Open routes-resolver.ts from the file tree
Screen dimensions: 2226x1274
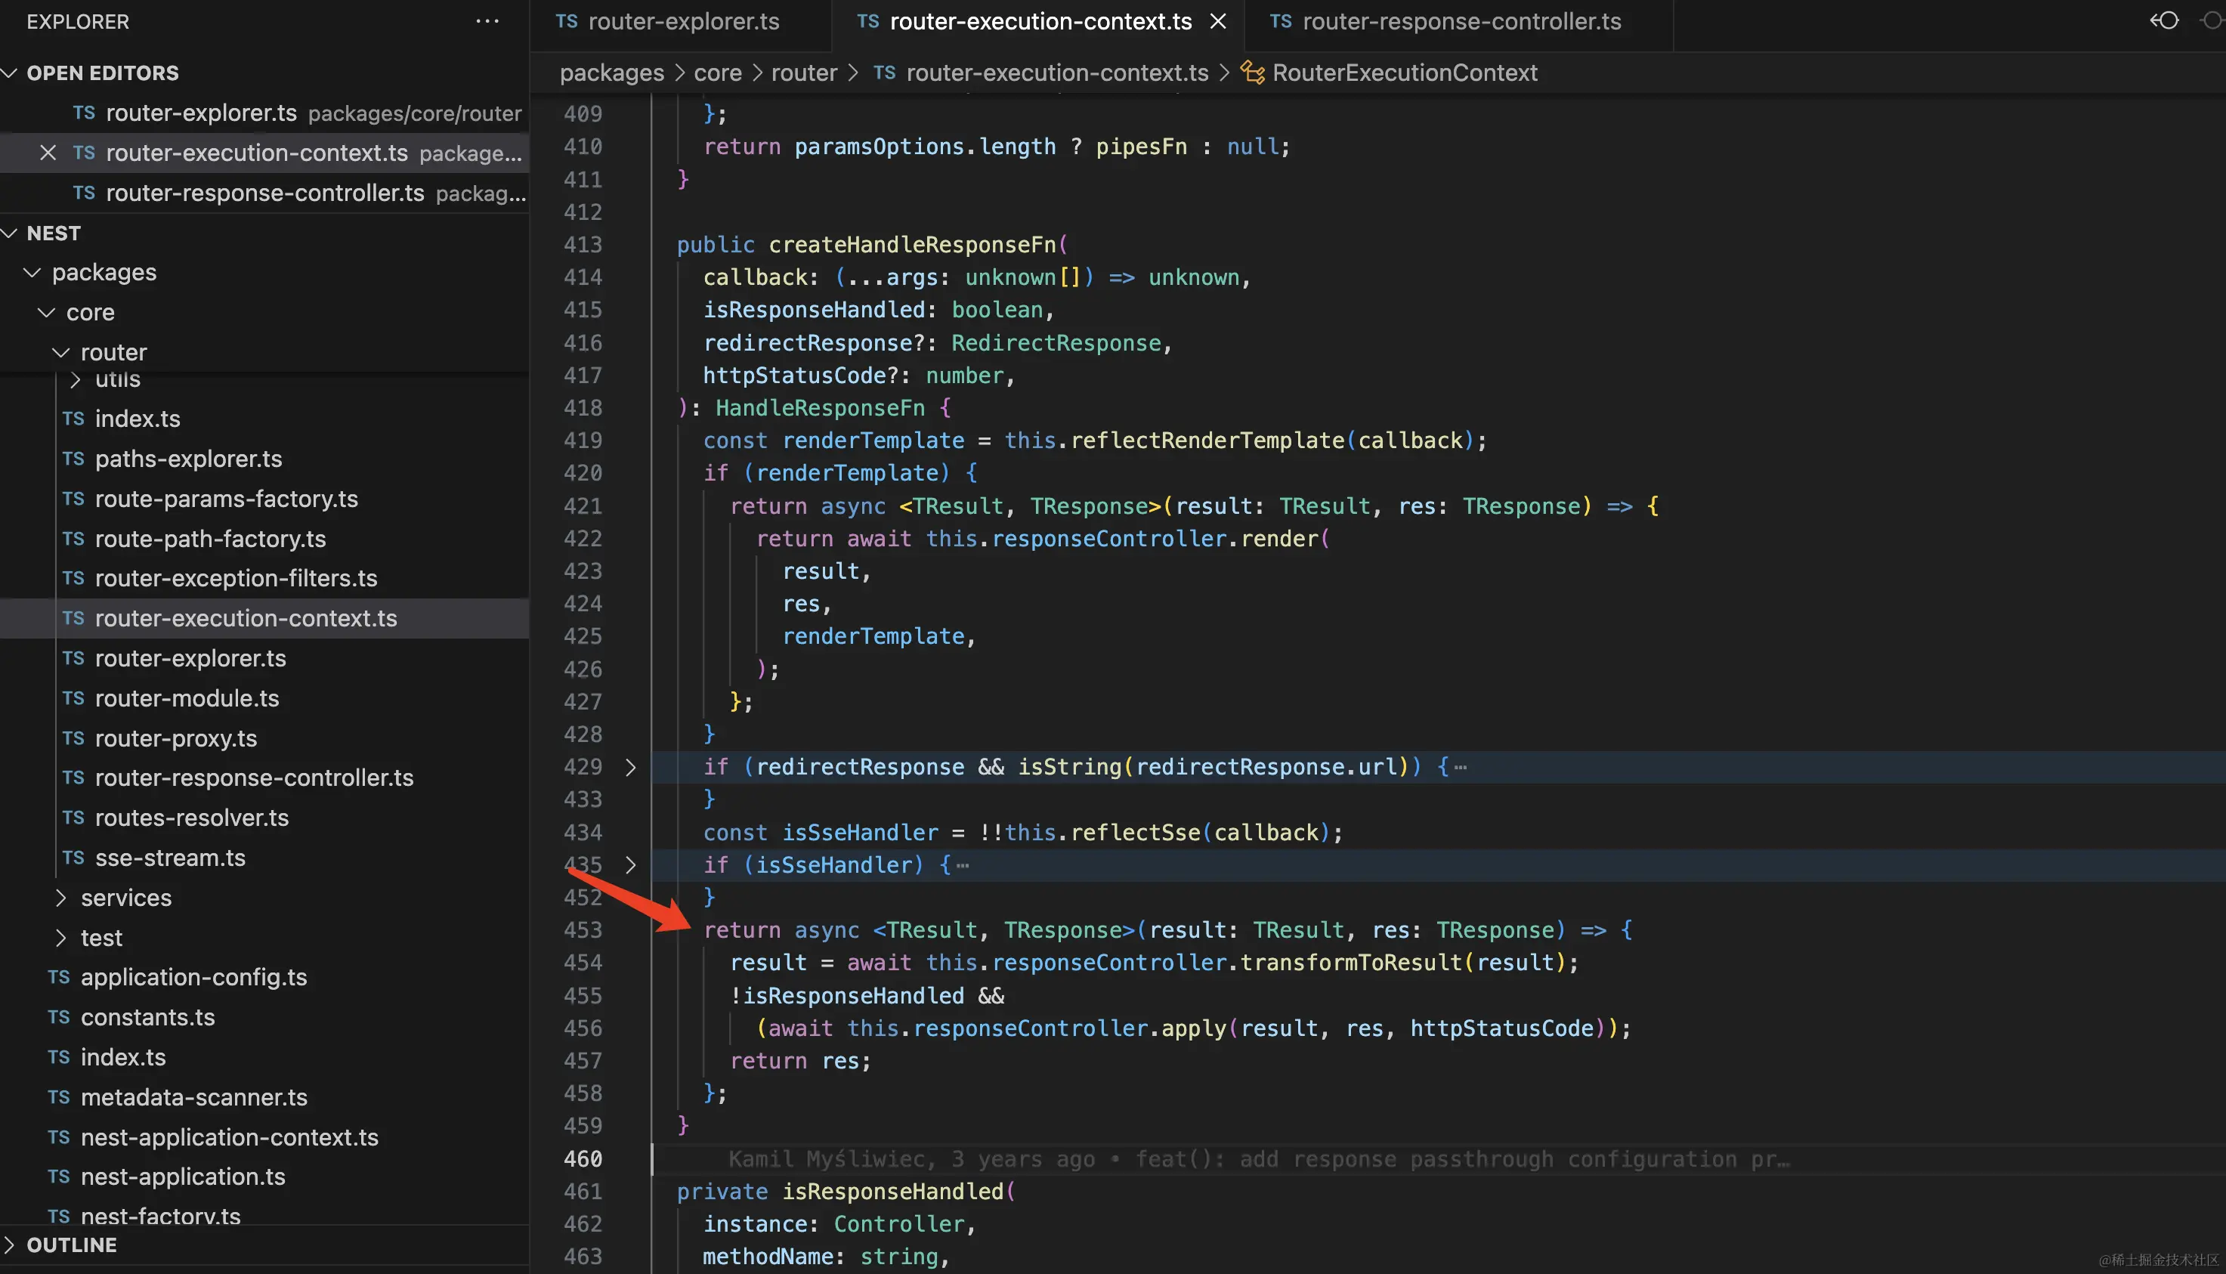[192, 818]
